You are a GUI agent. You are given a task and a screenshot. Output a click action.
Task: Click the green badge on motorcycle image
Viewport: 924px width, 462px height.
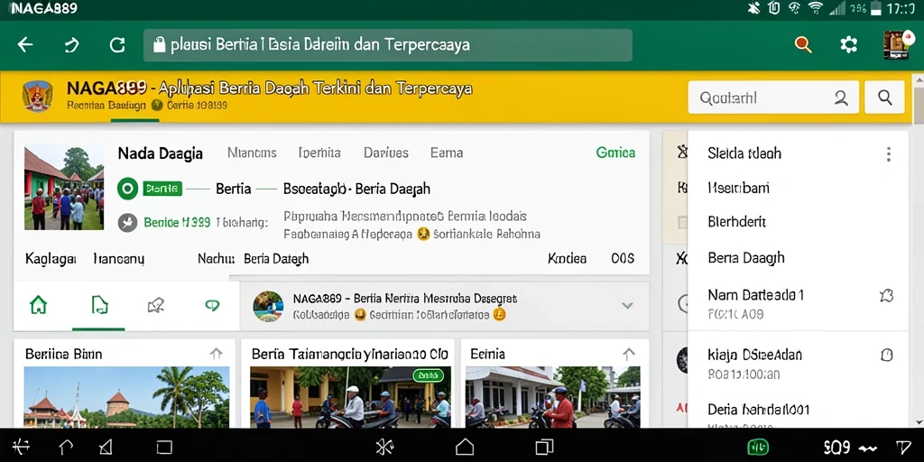[x=429, y=375]
